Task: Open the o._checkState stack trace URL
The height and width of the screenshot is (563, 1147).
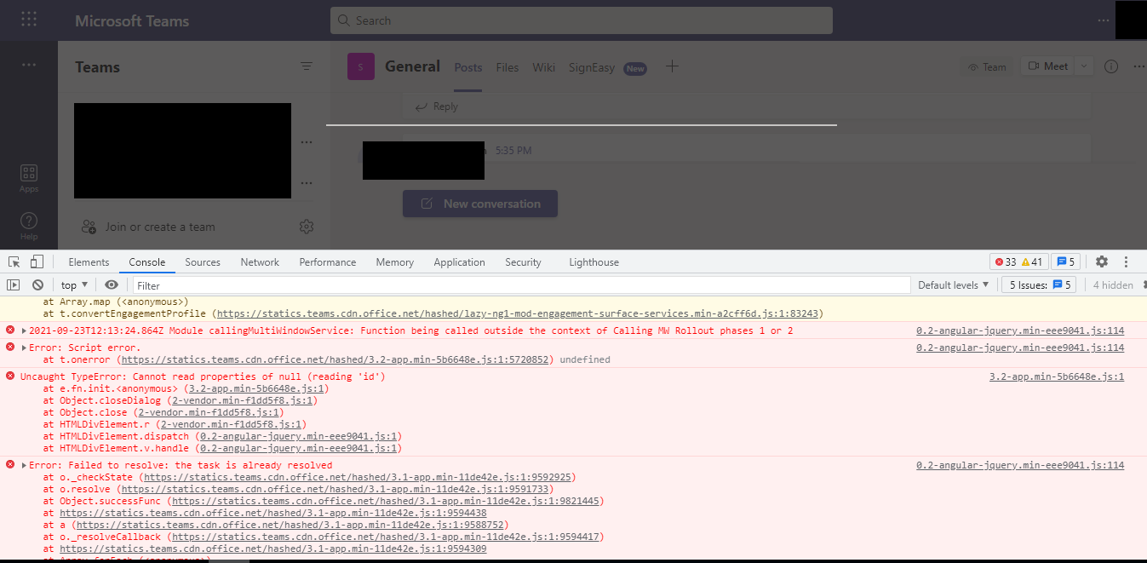Action: (358, 477)
